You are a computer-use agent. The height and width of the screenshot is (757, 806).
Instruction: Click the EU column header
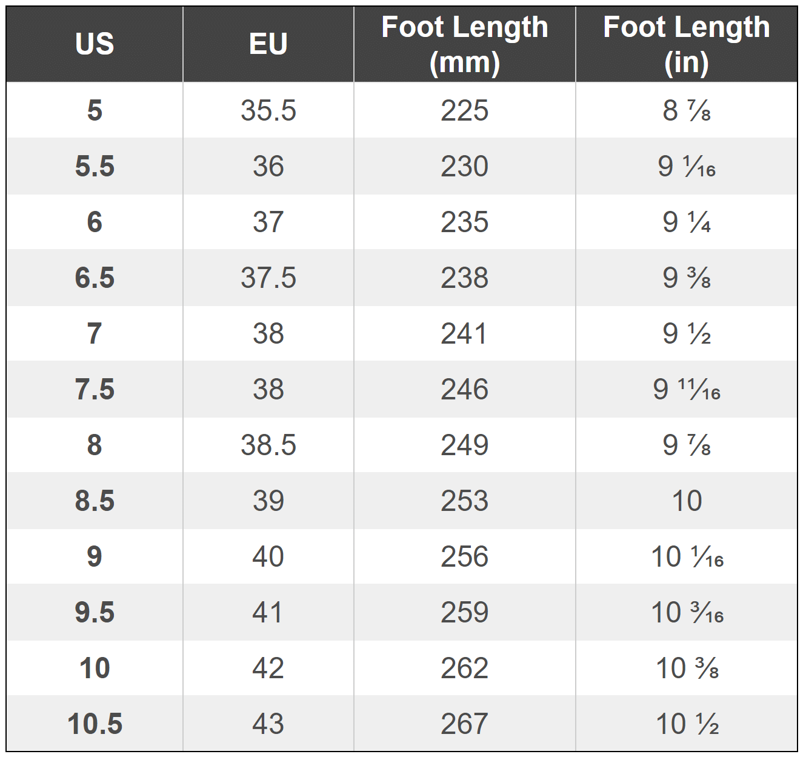pyautogui.click(x=268, y=44)
